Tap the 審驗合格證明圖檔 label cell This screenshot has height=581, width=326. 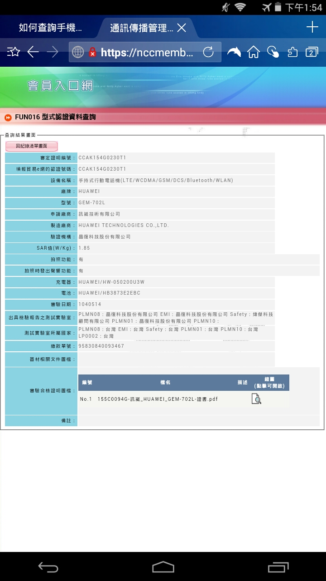[x=41, y=391]
